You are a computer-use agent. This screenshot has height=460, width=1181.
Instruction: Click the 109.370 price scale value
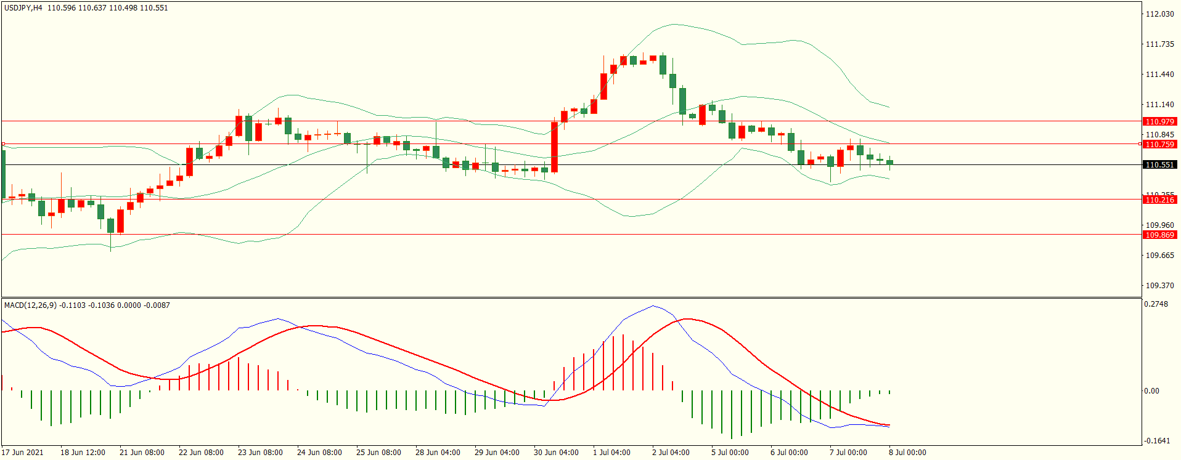point(1159,286)
